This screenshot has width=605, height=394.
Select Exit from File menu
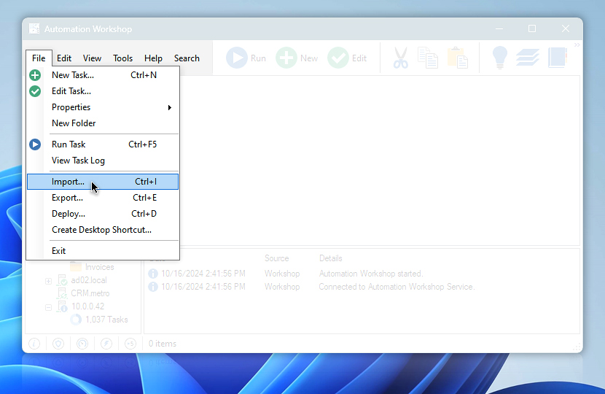(x=103, y=251)
